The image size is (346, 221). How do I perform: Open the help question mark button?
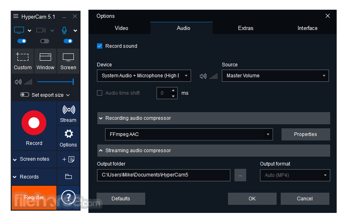click(68, 197)
